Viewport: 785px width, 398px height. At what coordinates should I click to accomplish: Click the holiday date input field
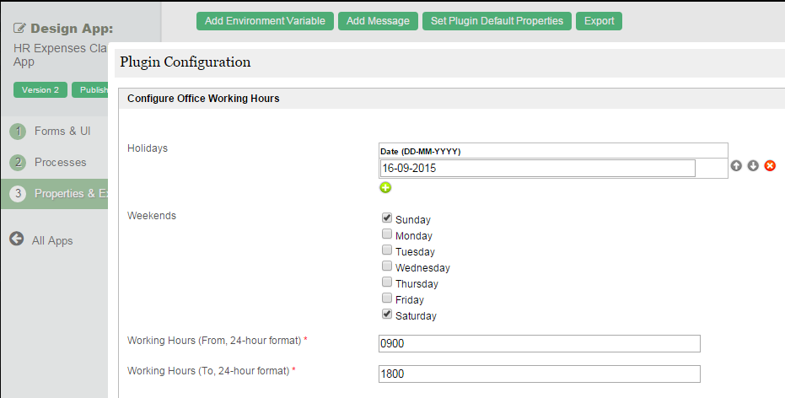point(538,169)
